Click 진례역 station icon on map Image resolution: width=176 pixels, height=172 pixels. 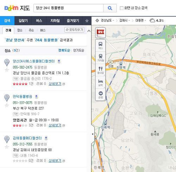(105, 124)
